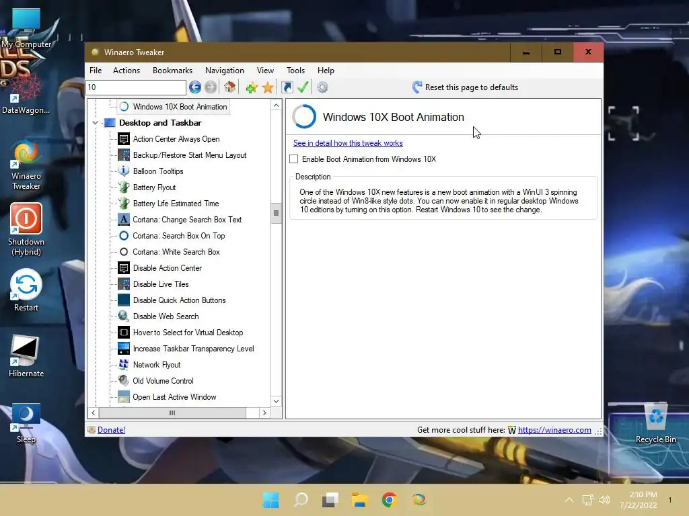Open Windows Start button on taskbar

click(270, 500)
